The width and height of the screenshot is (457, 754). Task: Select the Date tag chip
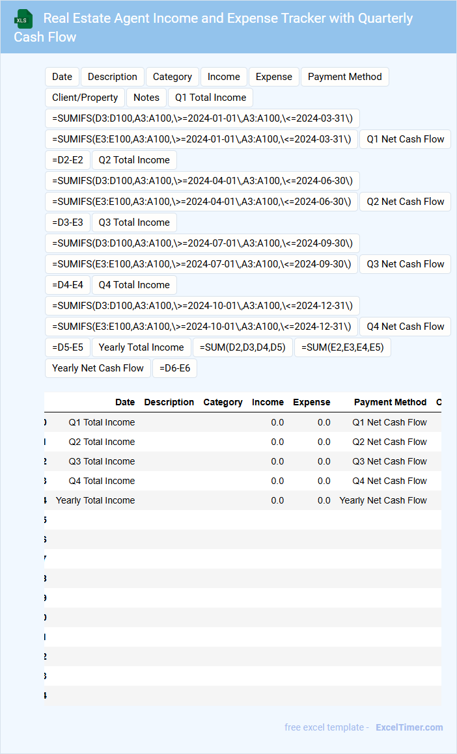[62, 77]
